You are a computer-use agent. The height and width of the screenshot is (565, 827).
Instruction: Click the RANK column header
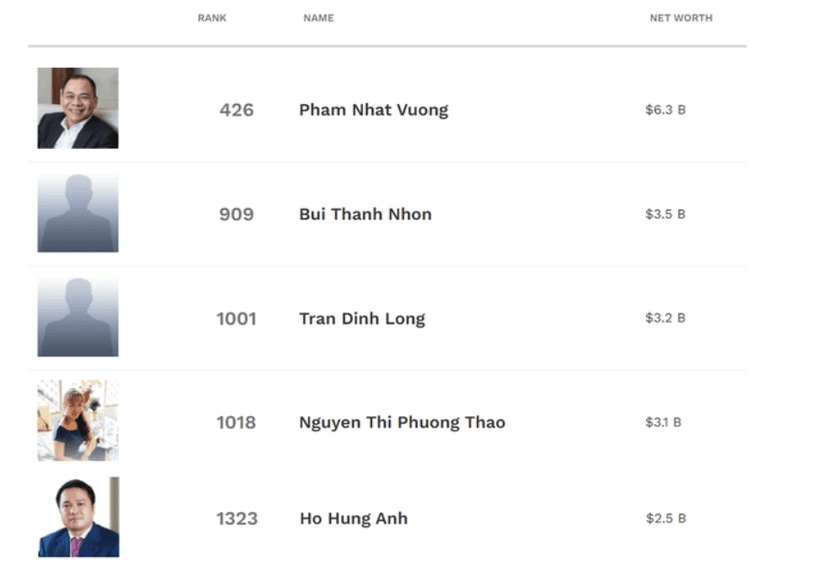point(212,18)
